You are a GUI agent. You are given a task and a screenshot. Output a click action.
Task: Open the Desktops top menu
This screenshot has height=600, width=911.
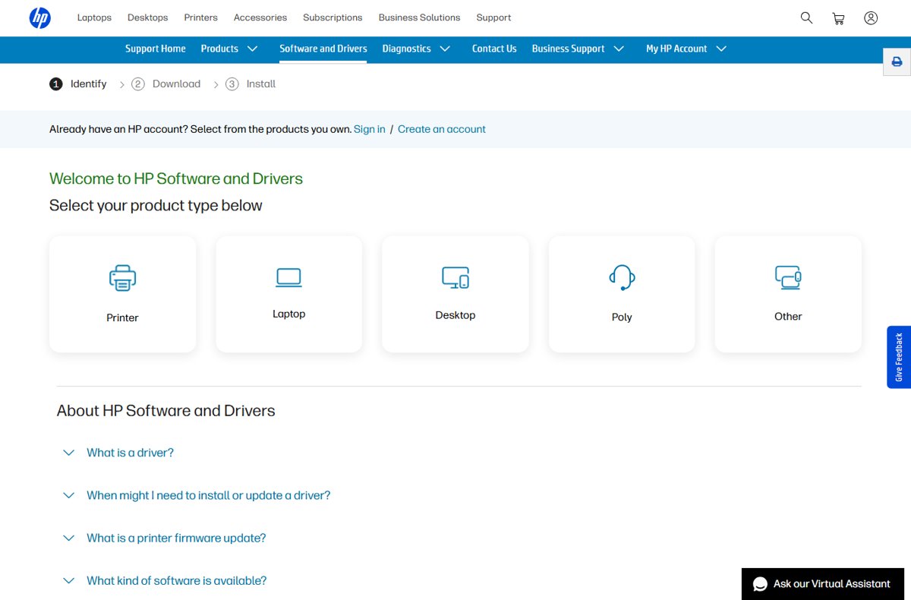(147, 17)
